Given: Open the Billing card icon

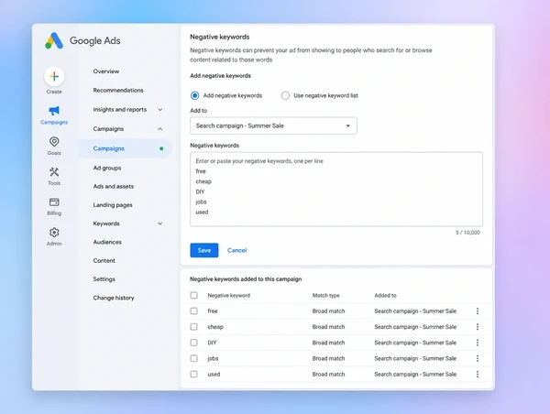Looking at the screenshot, I should (54, 202).
